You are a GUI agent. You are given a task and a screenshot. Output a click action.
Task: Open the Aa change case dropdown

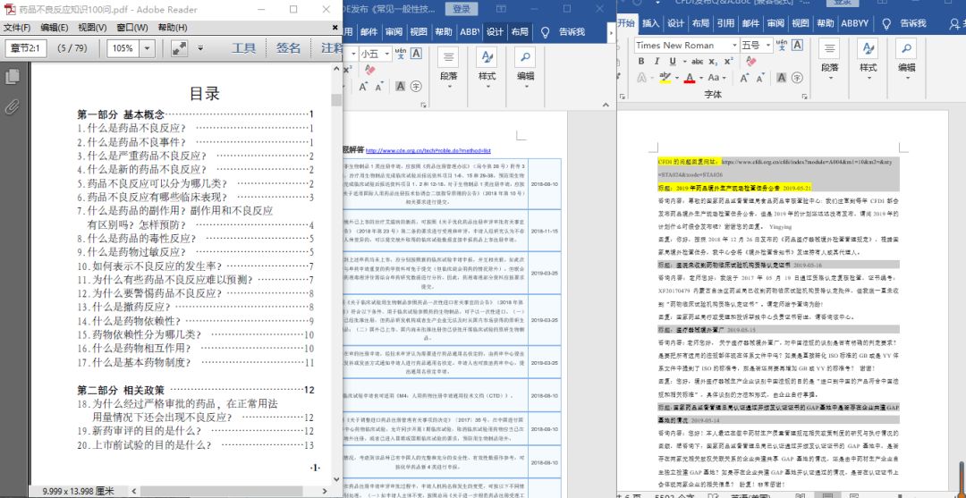(717, 78)
